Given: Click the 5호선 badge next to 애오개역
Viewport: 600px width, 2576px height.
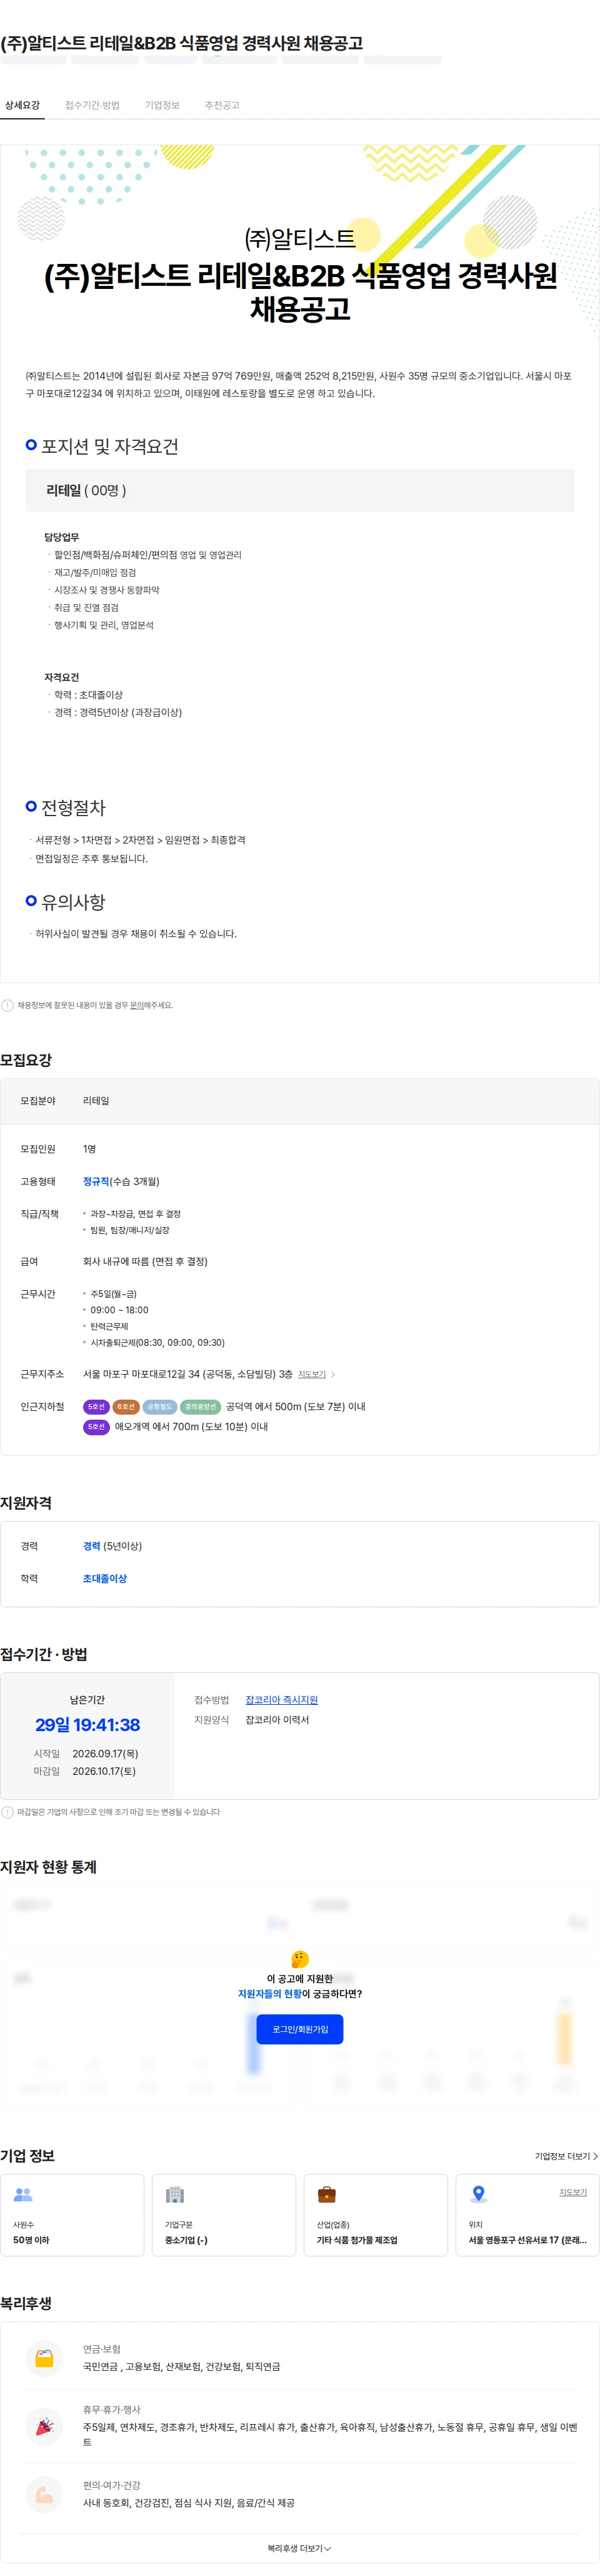Looking at the screenshot, I should [96, 1426].
